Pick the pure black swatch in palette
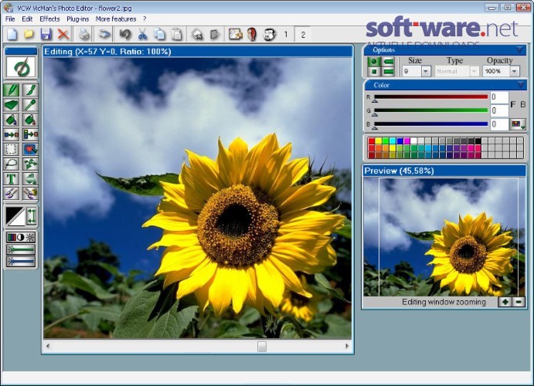Viewport: 534px width, 386px height. click(478, 141)
